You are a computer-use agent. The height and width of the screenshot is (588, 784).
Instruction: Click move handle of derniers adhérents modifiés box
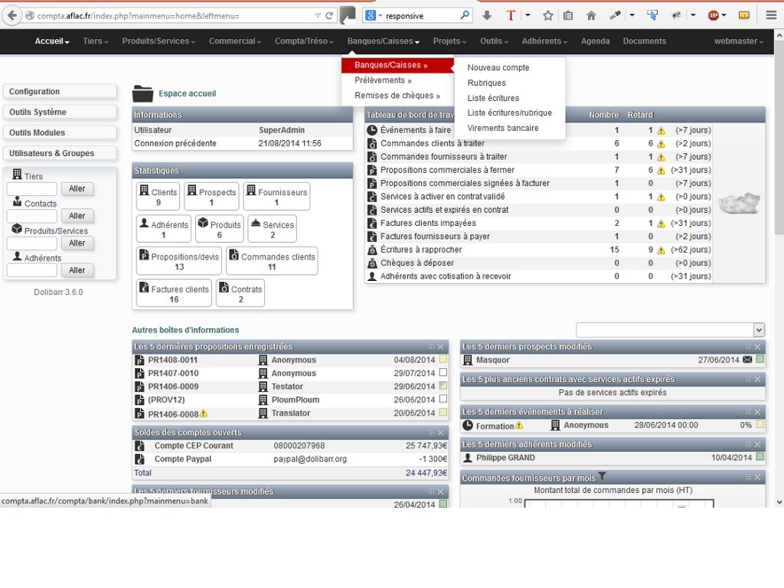click(x=749, y=445)
